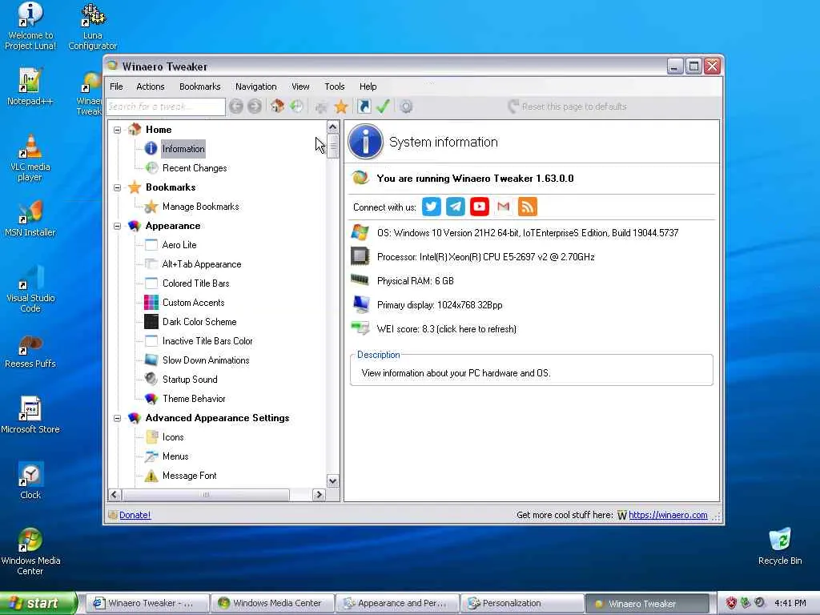
Task: Click the MSN Installer desktop icon
Action: click(x=30, y=218)
